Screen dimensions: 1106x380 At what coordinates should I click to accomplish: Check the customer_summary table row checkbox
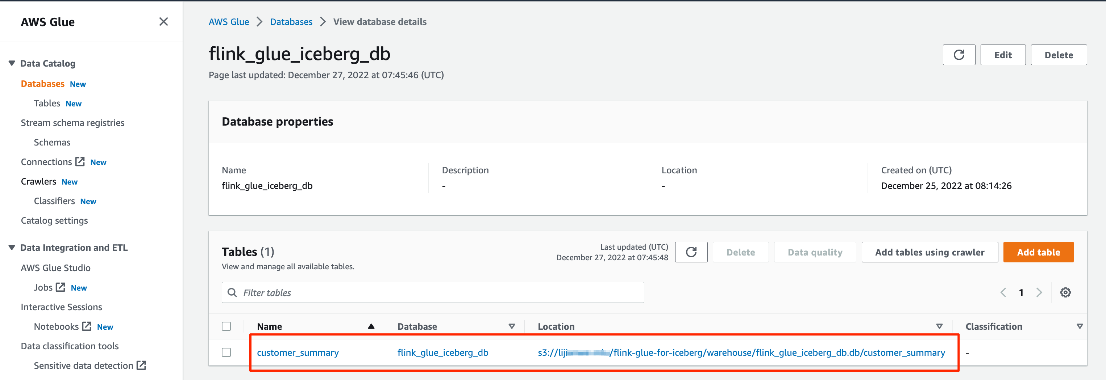(226, 352)
